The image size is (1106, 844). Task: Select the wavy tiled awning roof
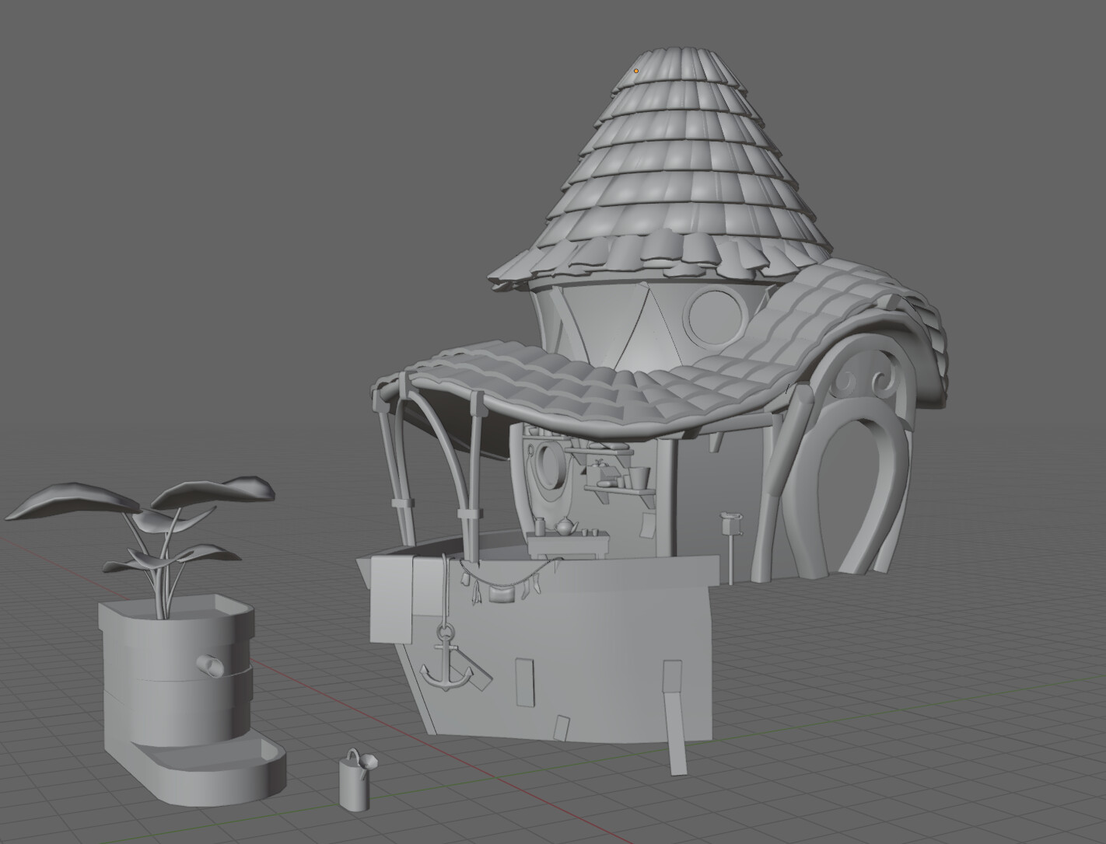[661, 365]
